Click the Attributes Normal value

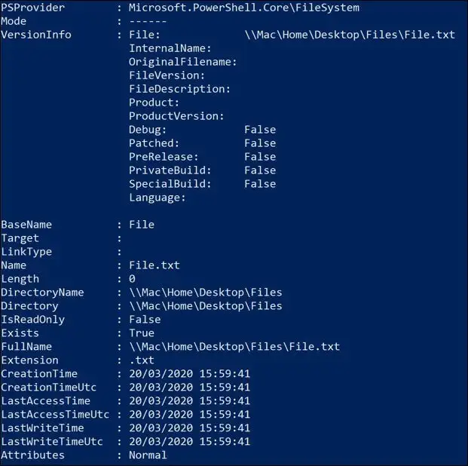[x=148, y=455]
